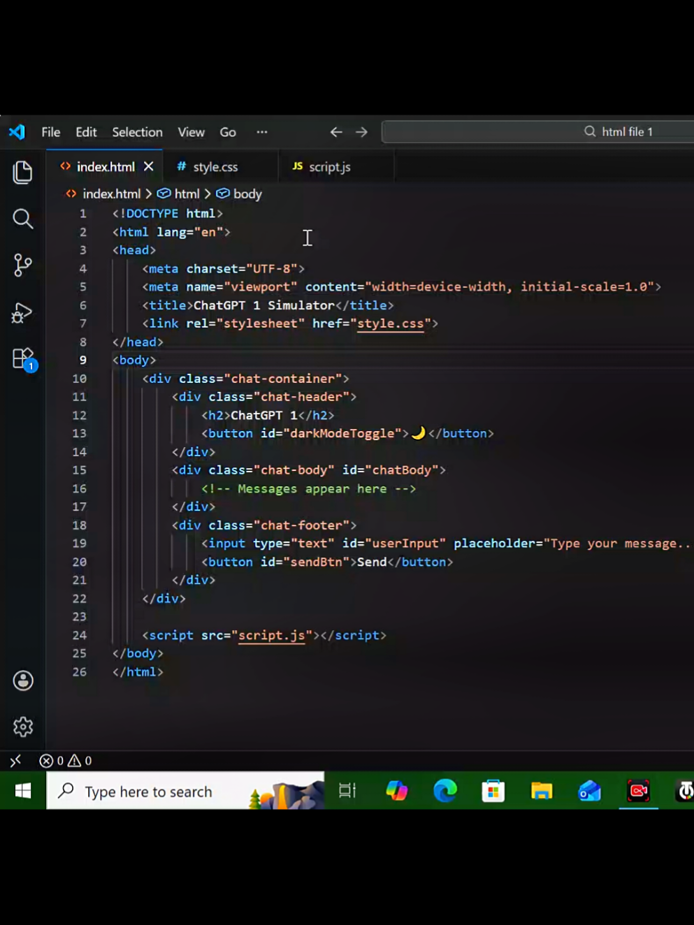This screenshot has height=925, width=694.
Task: Open Copilot from the taskbar
Action: (x=397, y=791)
